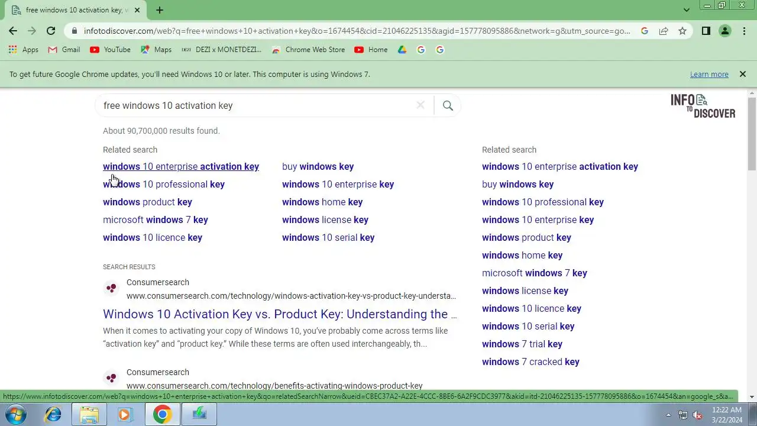
Task: Open Windows Start menu
Action: [15, 414]
